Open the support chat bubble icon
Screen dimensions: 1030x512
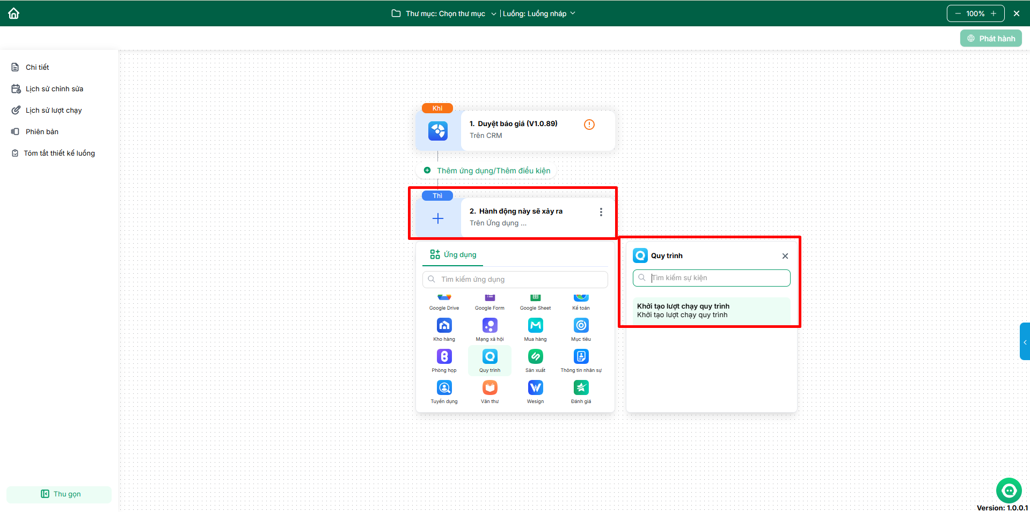click(x=1009, y=491)
